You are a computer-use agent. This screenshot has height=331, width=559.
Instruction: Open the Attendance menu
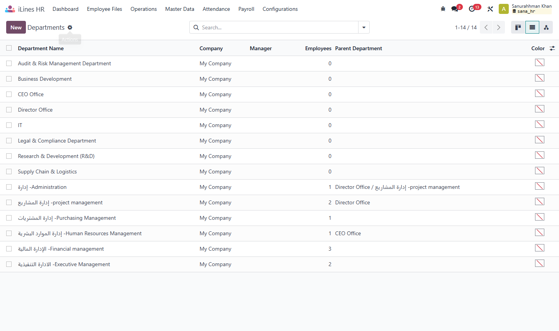(216, 9)
